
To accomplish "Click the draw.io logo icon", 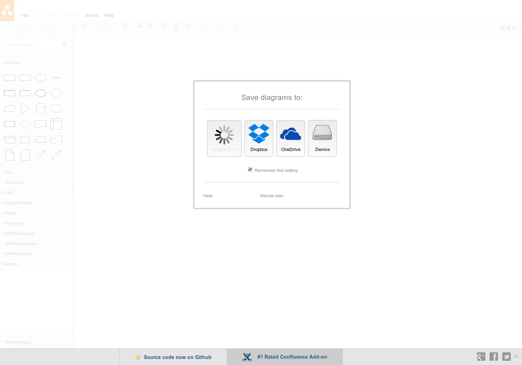I will click(x=7, y=11).
